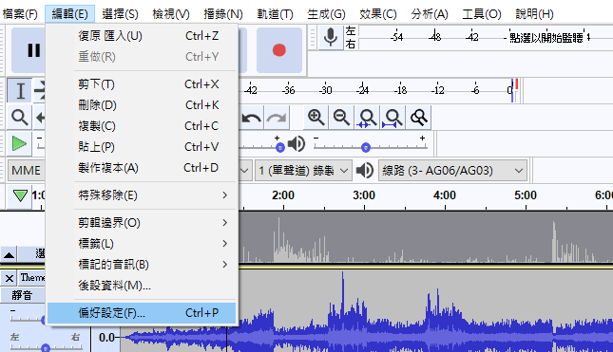
Task: Click the Zoom In magnifier icon
Action: (x=316, y=117)
